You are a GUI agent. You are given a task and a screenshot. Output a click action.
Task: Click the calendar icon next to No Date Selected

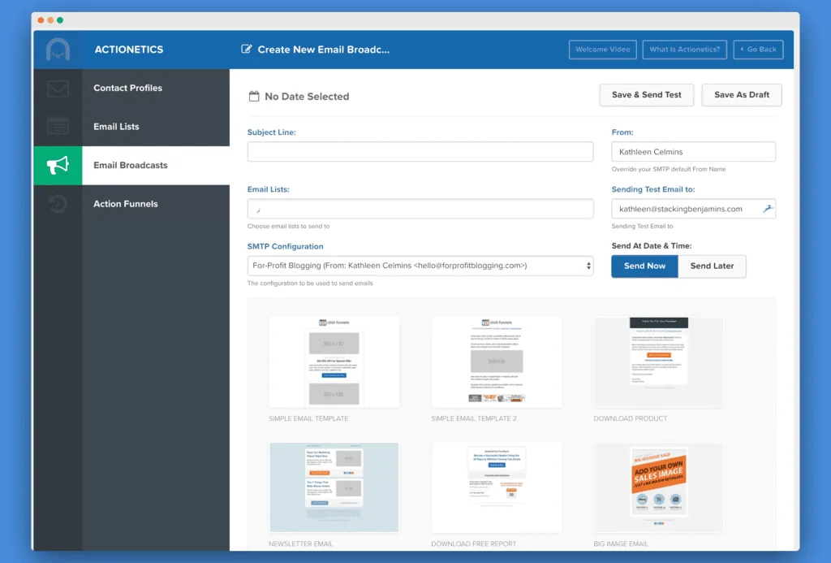coord(254,96)
